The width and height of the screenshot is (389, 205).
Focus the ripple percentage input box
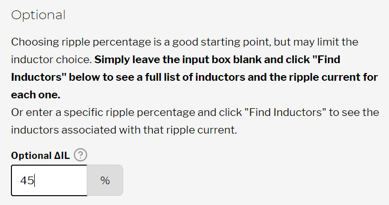tap(49, 180)
